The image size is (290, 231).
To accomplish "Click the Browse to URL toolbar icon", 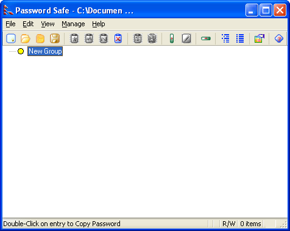I will pos(152,38).
